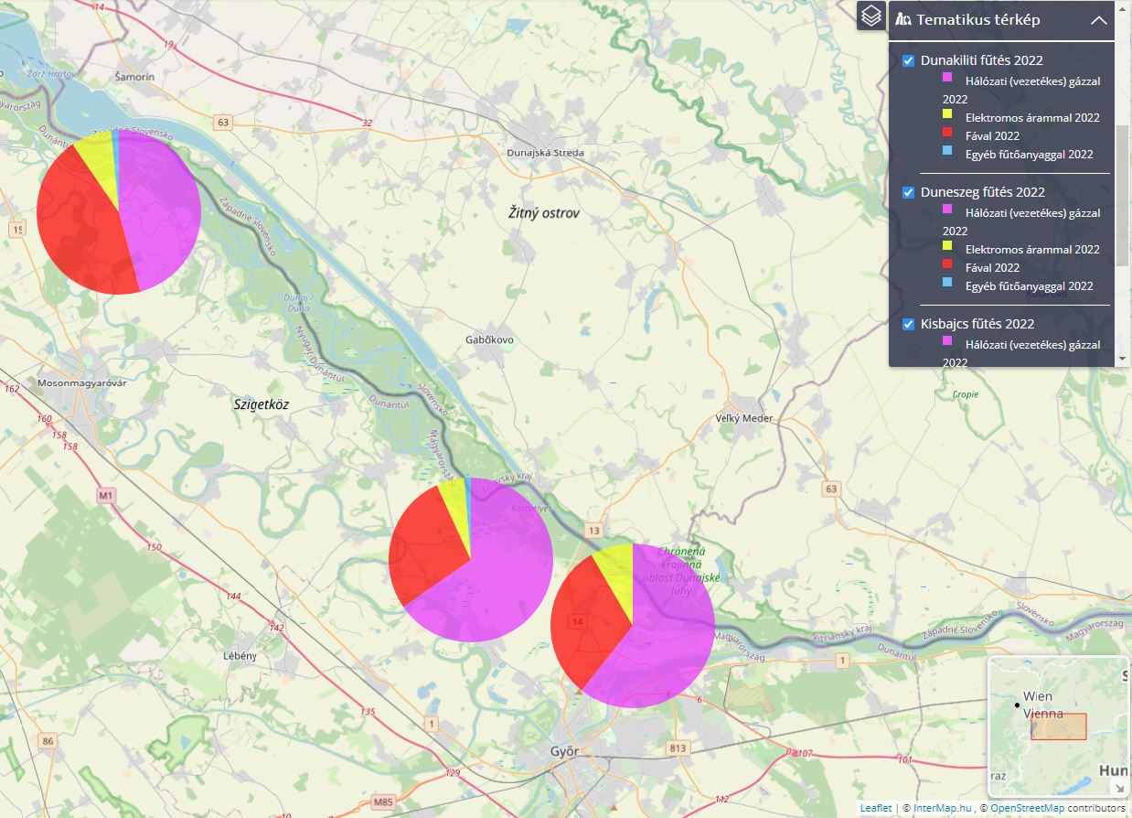
Task: Uncheck Duneszeg fűtés 2022 layer
Action: point(909,193)
